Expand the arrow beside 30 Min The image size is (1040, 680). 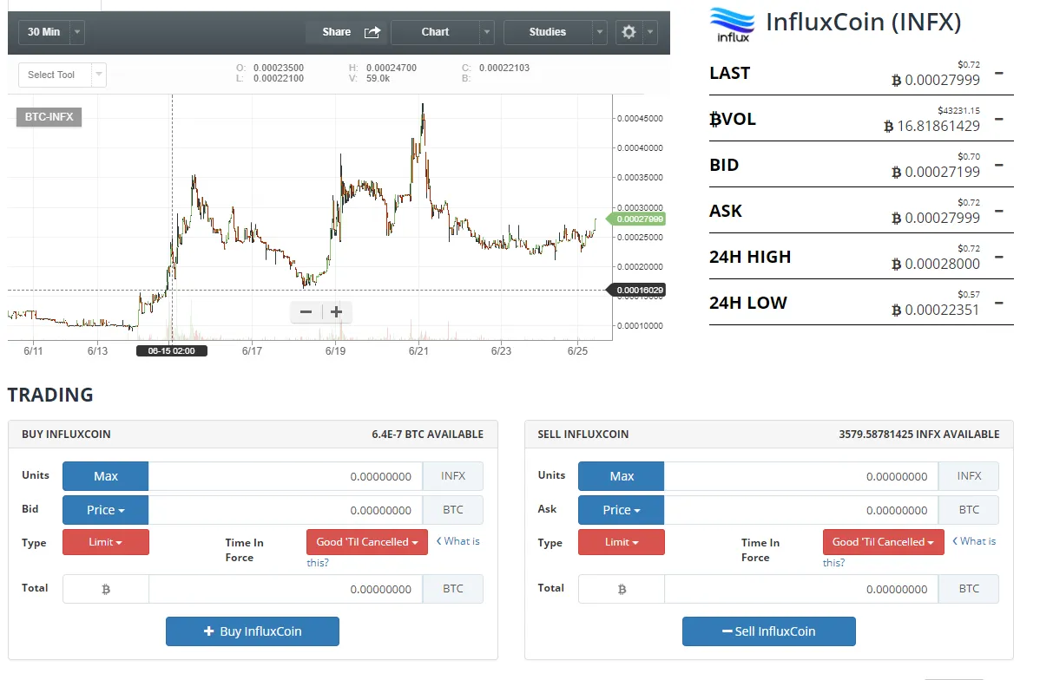pyautogui.click(x=77, y=32)
